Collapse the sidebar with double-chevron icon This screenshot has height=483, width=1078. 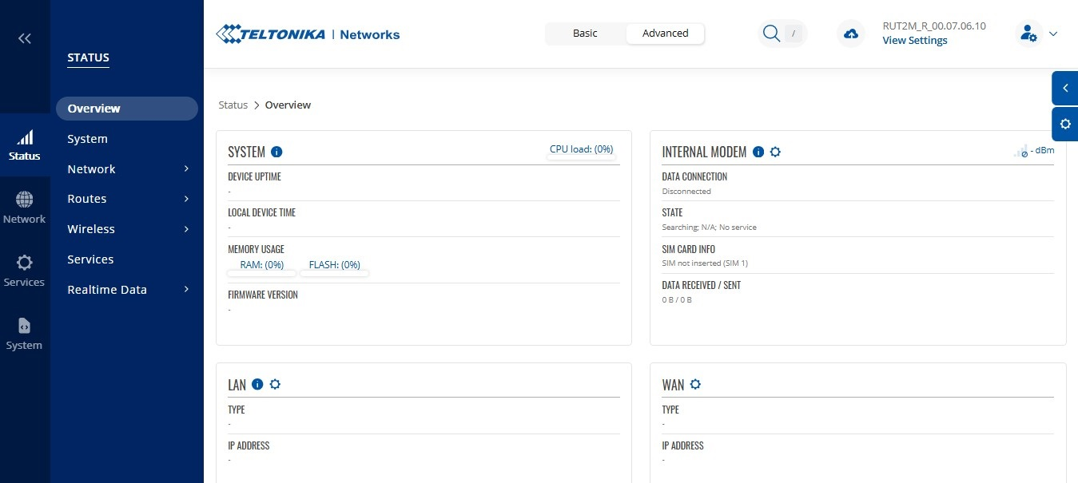pyautogui.click(x=25, y=38)
